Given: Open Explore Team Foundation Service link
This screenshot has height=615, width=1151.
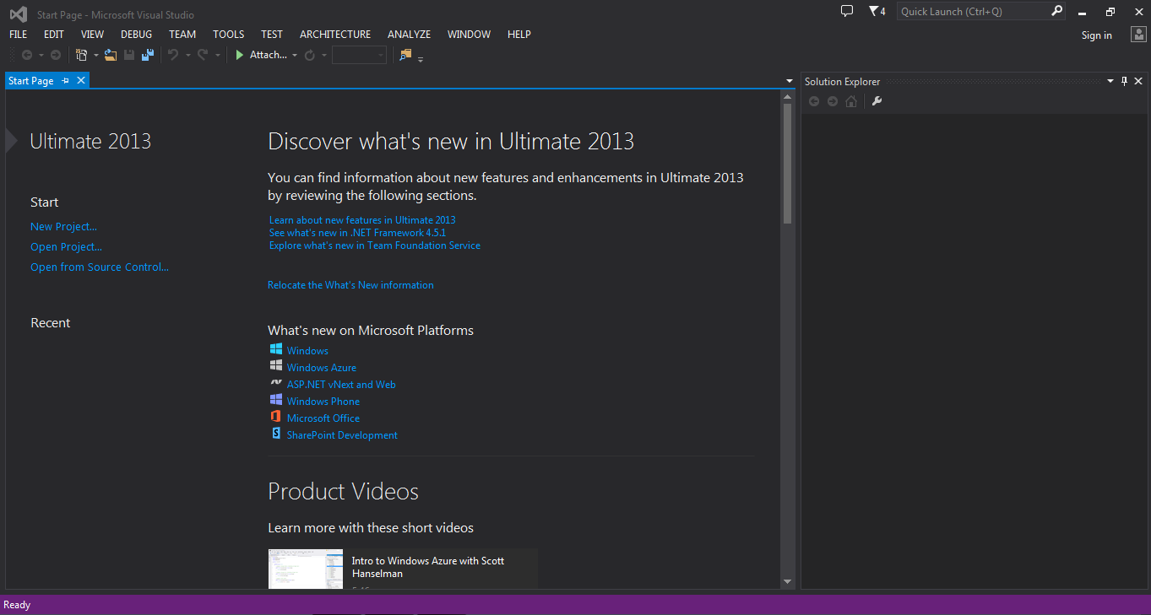Looking at the screenshot, I should tap(375, 245).
